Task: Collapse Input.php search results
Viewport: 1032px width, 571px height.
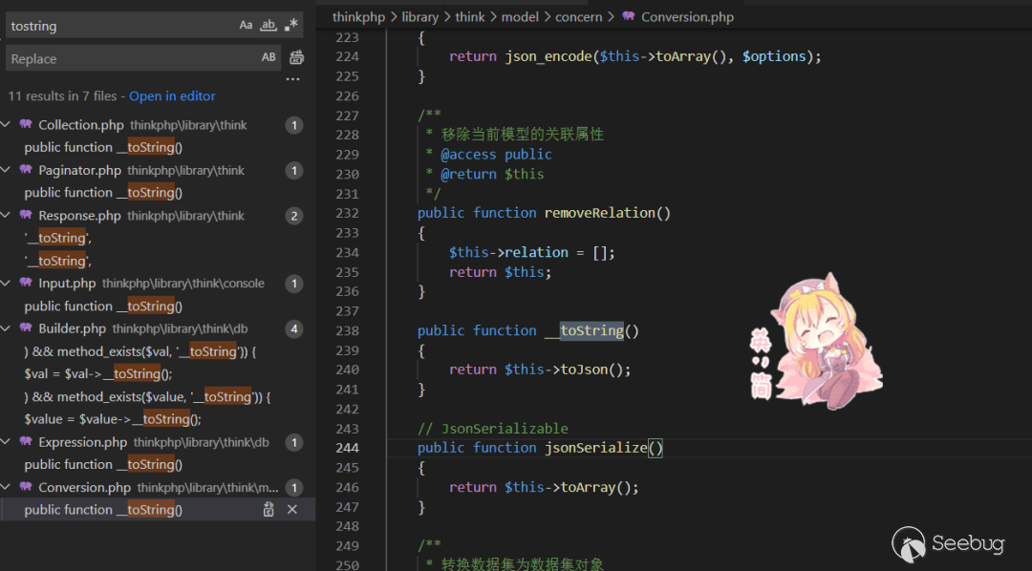Action: 6,283
